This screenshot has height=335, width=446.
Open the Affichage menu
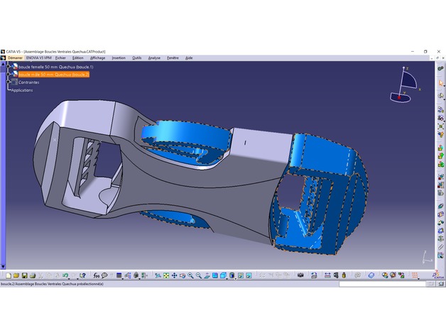pyautogui.click(x=97, y=57)
